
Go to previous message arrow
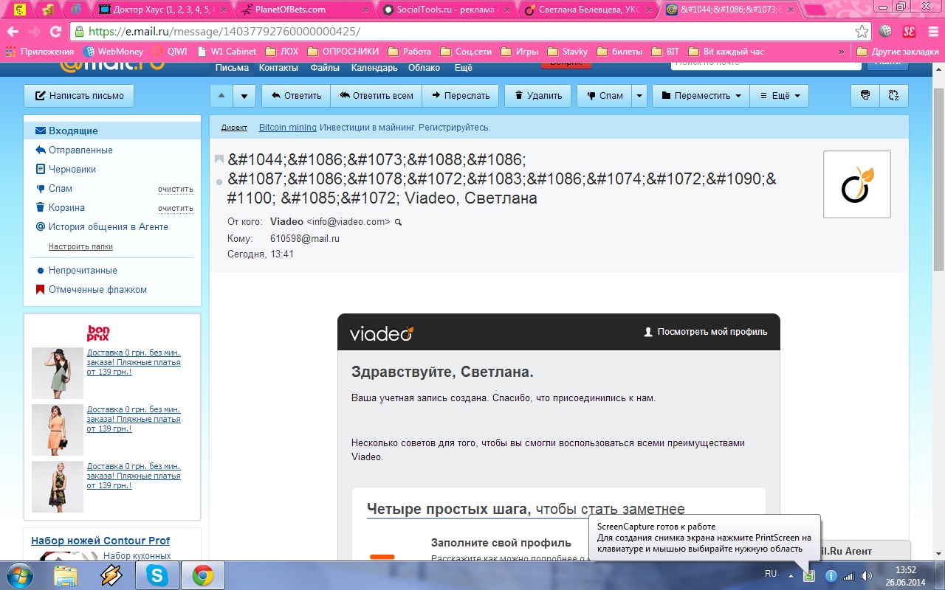coord(221,96)
